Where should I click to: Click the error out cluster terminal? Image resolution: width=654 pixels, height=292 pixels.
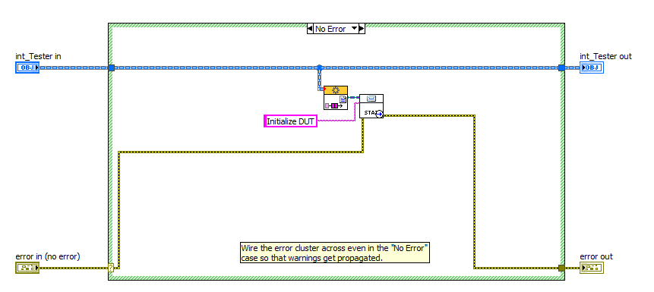[x=592, y=268]
